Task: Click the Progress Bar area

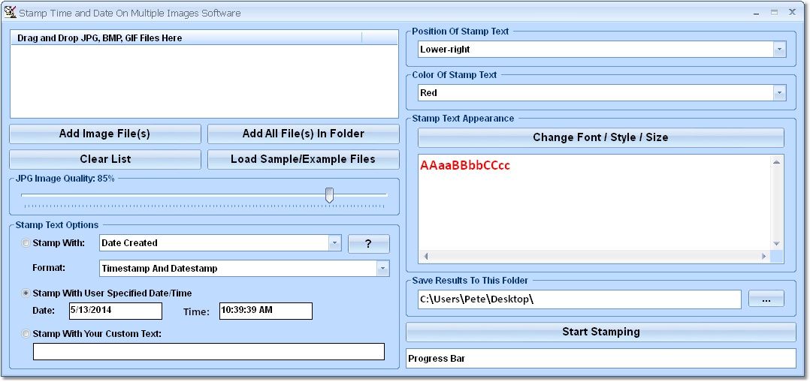Action: pyautogui.click(x=601, y=358)
